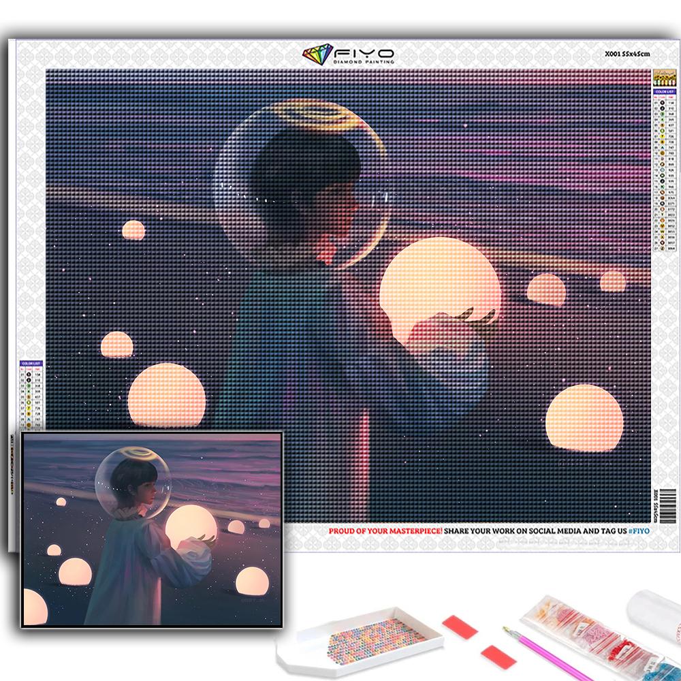Click the small glowing orb at canvas upper left
Image resolution: width=681 pixels, height=681 pixels.
133,230
